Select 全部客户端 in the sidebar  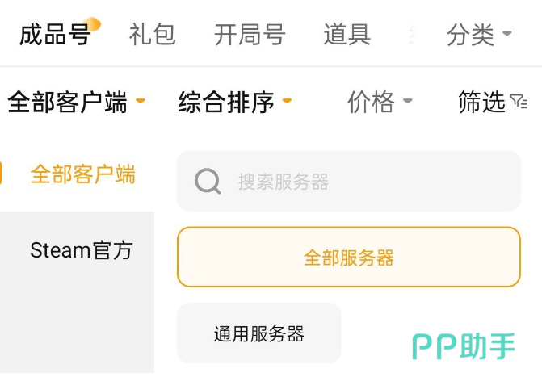[x=82, y=174]
